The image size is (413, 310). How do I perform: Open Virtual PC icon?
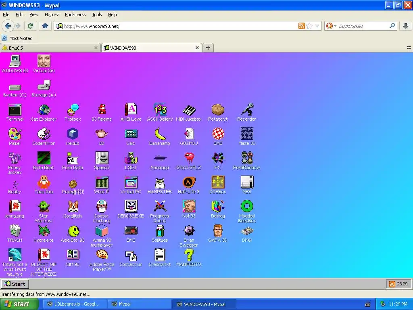coord(131,185)
